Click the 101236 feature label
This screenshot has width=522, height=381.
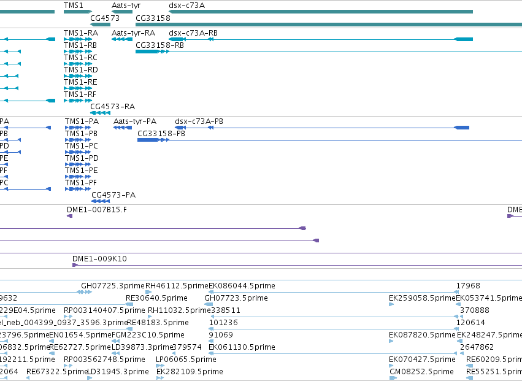pyautogui.click(x=223, y=323)
